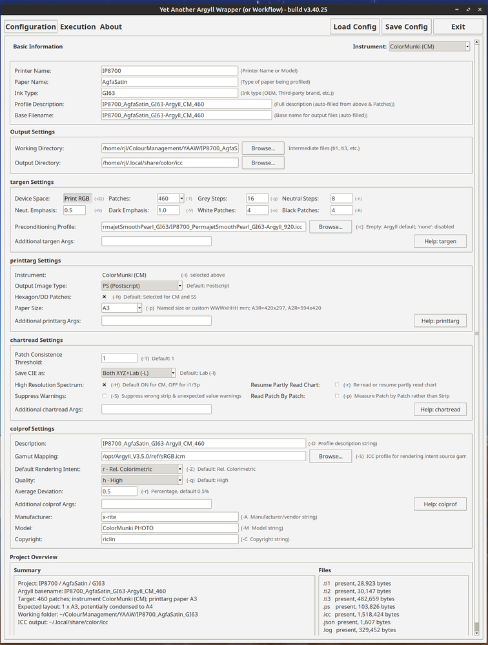The width and height of the screenshot is (488, 645).
Task: Open the Quality h - High dropdown
Action: tap(141, 480)
